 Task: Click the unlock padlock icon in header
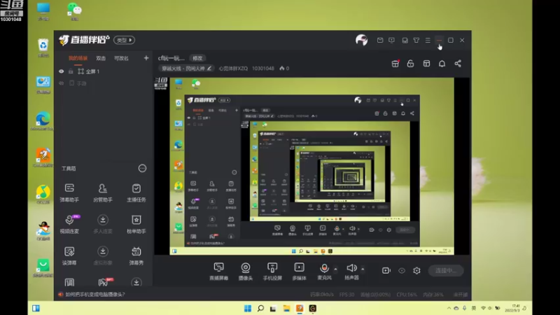(x=410, y=64)
